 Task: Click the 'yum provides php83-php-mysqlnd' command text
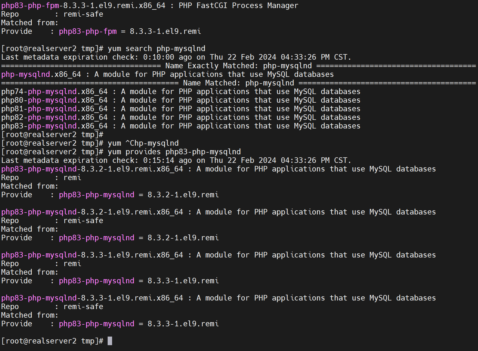coord(174,152)
